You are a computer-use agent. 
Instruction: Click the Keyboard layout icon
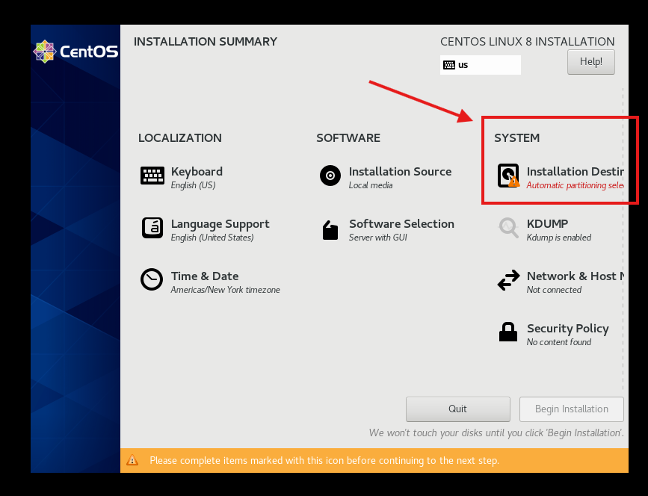[152, 176]
